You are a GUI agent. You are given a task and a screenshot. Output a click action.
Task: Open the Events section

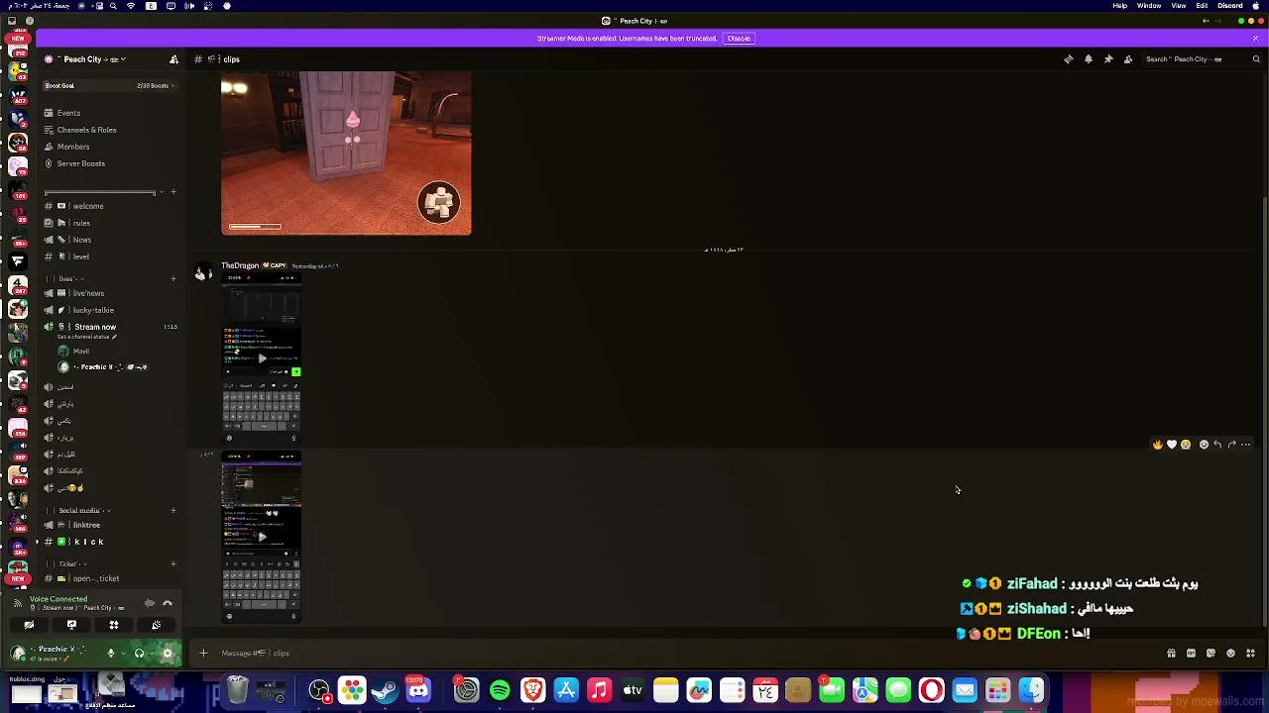[x=109, y=113]
